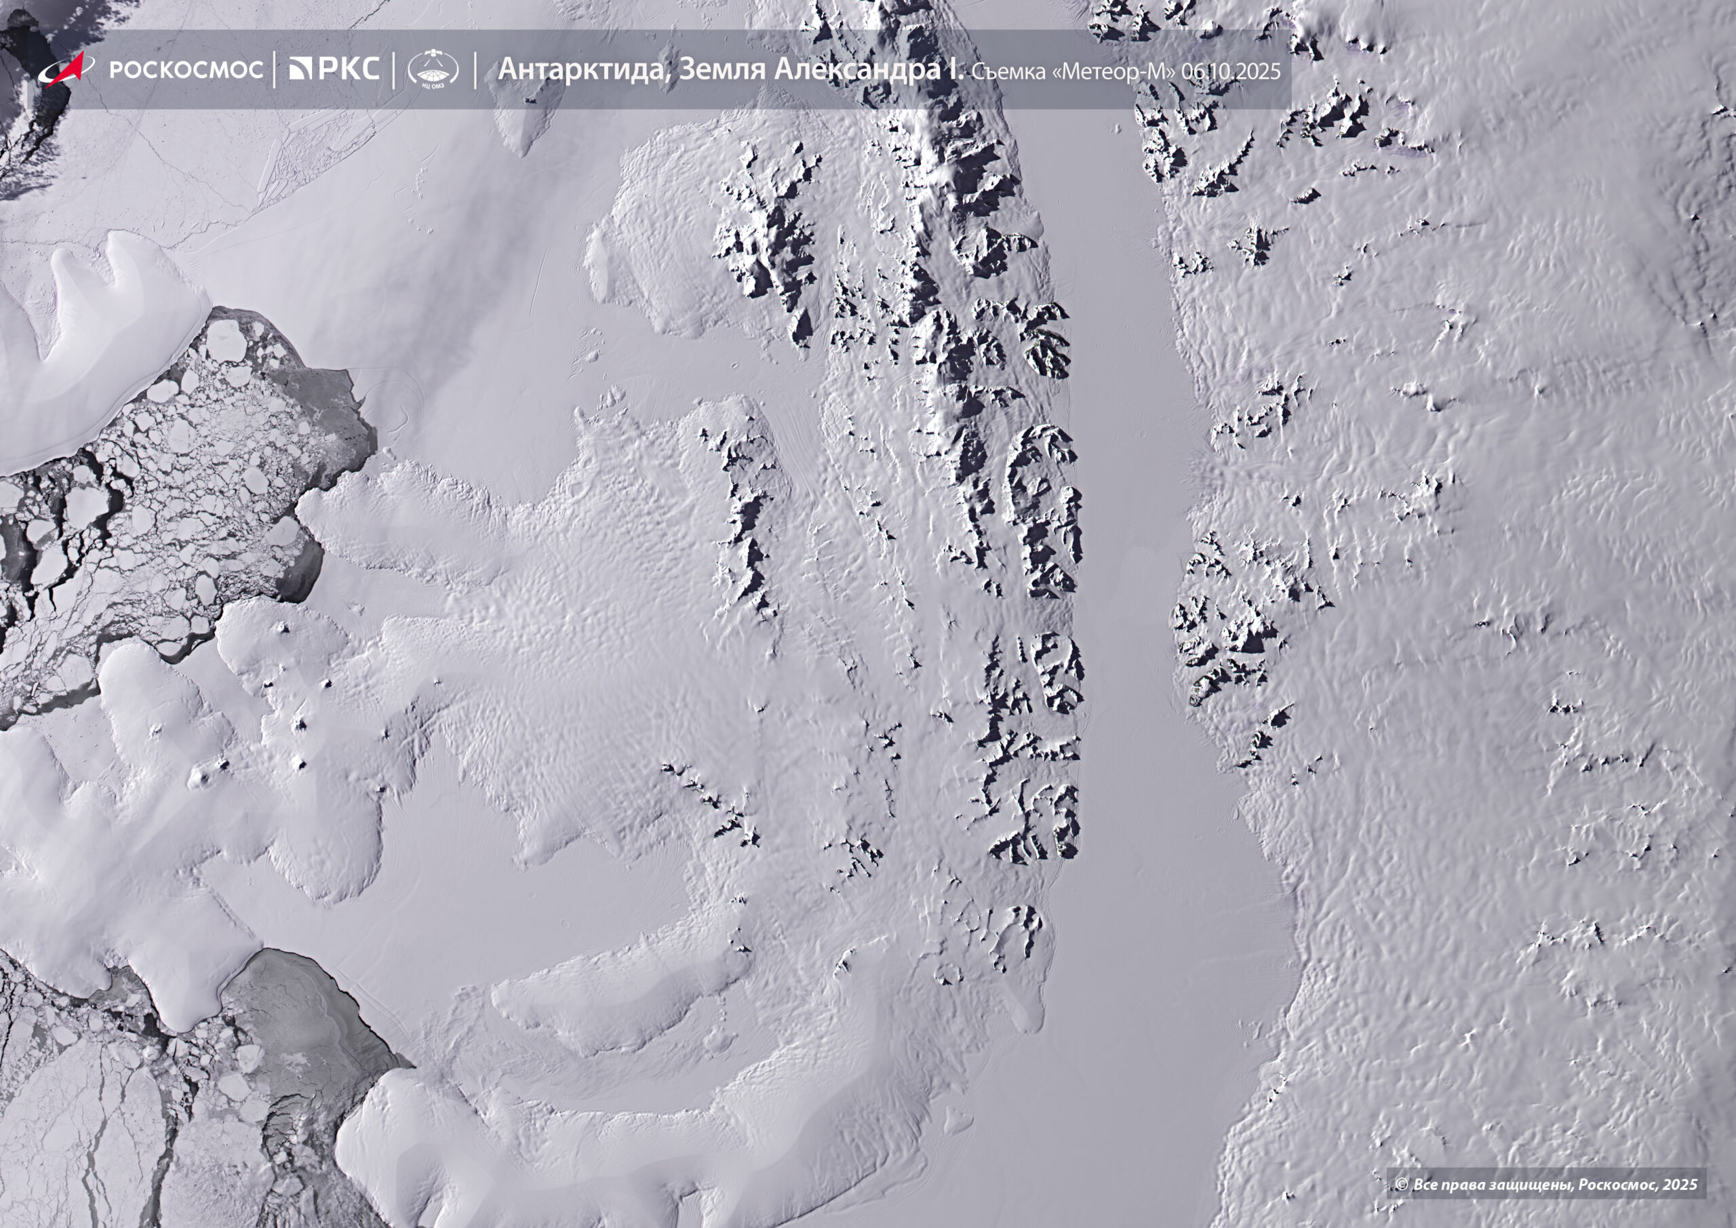Click the РКС logo
The width and height of the screenshot is (1736, 1228).
point(348,68)
